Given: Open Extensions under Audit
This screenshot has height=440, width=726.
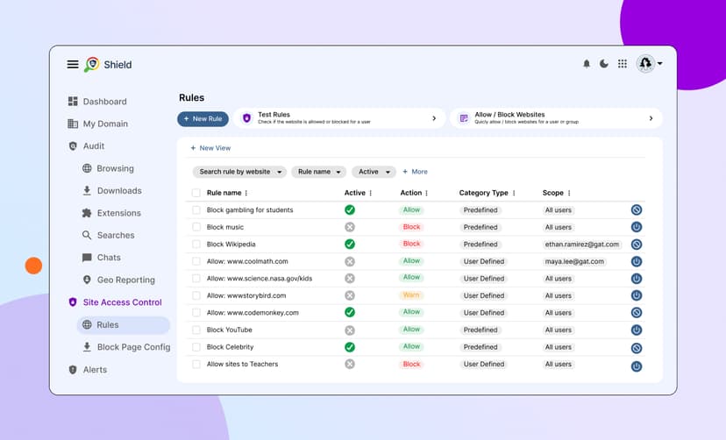Looking at the screenshot, I should [x=111, y=213].
